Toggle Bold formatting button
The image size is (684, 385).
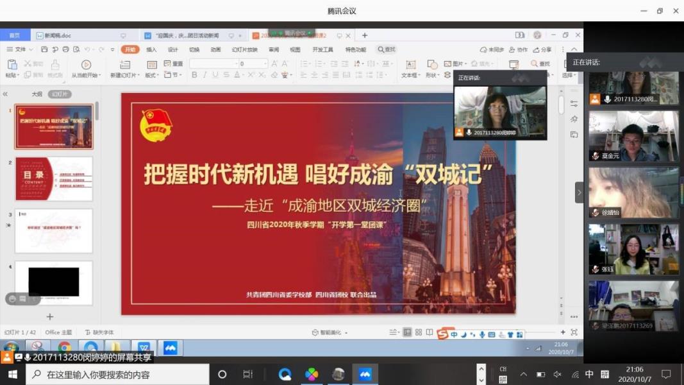(194, 75)
